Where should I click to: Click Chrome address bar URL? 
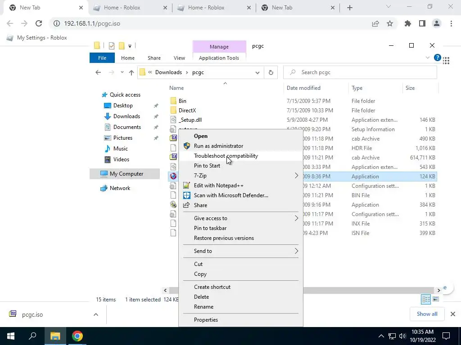point(92,23)
